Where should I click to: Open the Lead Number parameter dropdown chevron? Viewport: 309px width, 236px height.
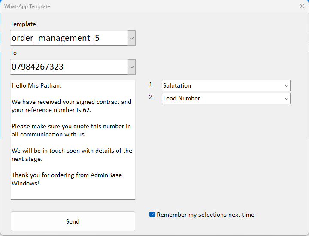[x=286, y=99]
